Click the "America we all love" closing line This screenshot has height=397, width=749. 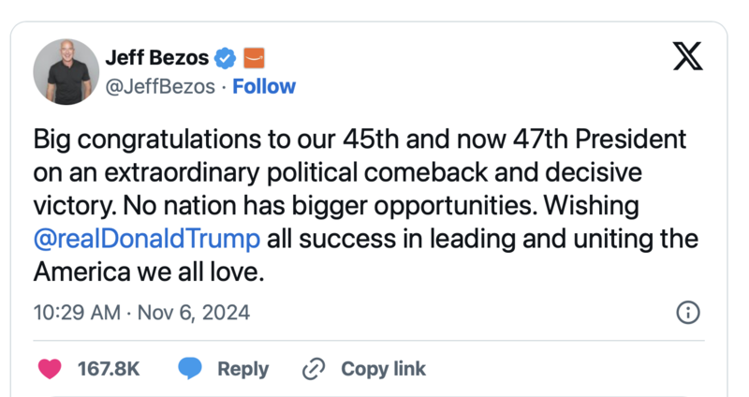pos(150,271)
